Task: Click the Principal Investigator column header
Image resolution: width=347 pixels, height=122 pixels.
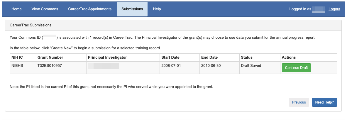Action: (x=107, y=57)
